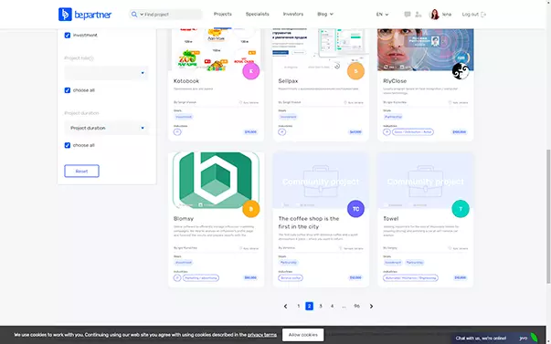Go to next page with right arrow
The width and height of the screenshot is (551, 344).
(x=371, y=306)
